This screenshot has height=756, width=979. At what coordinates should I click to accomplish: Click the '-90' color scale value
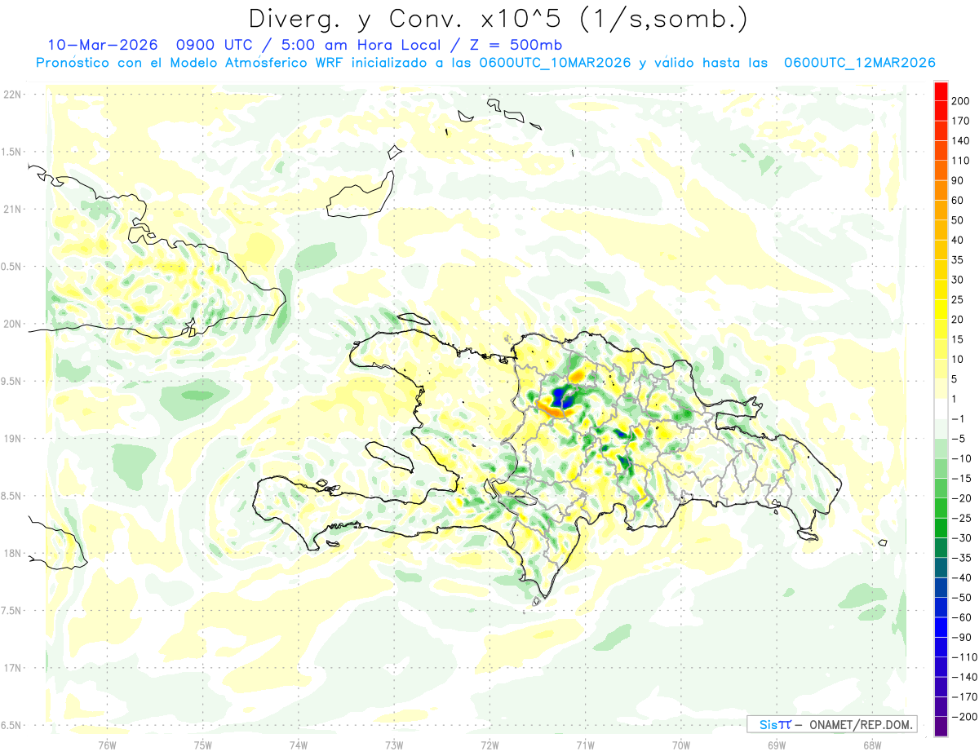pyautogui.click(x=960, y=637)
